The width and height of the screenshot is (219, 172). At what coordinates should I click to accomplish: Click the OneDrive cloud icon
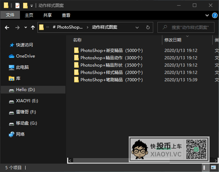click(x=12, y=56)
